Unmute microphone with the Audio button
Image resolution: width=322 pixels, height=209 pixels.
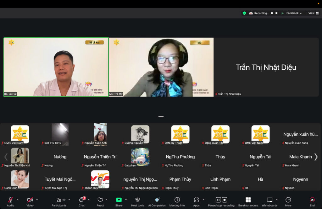tap(10, 200)
